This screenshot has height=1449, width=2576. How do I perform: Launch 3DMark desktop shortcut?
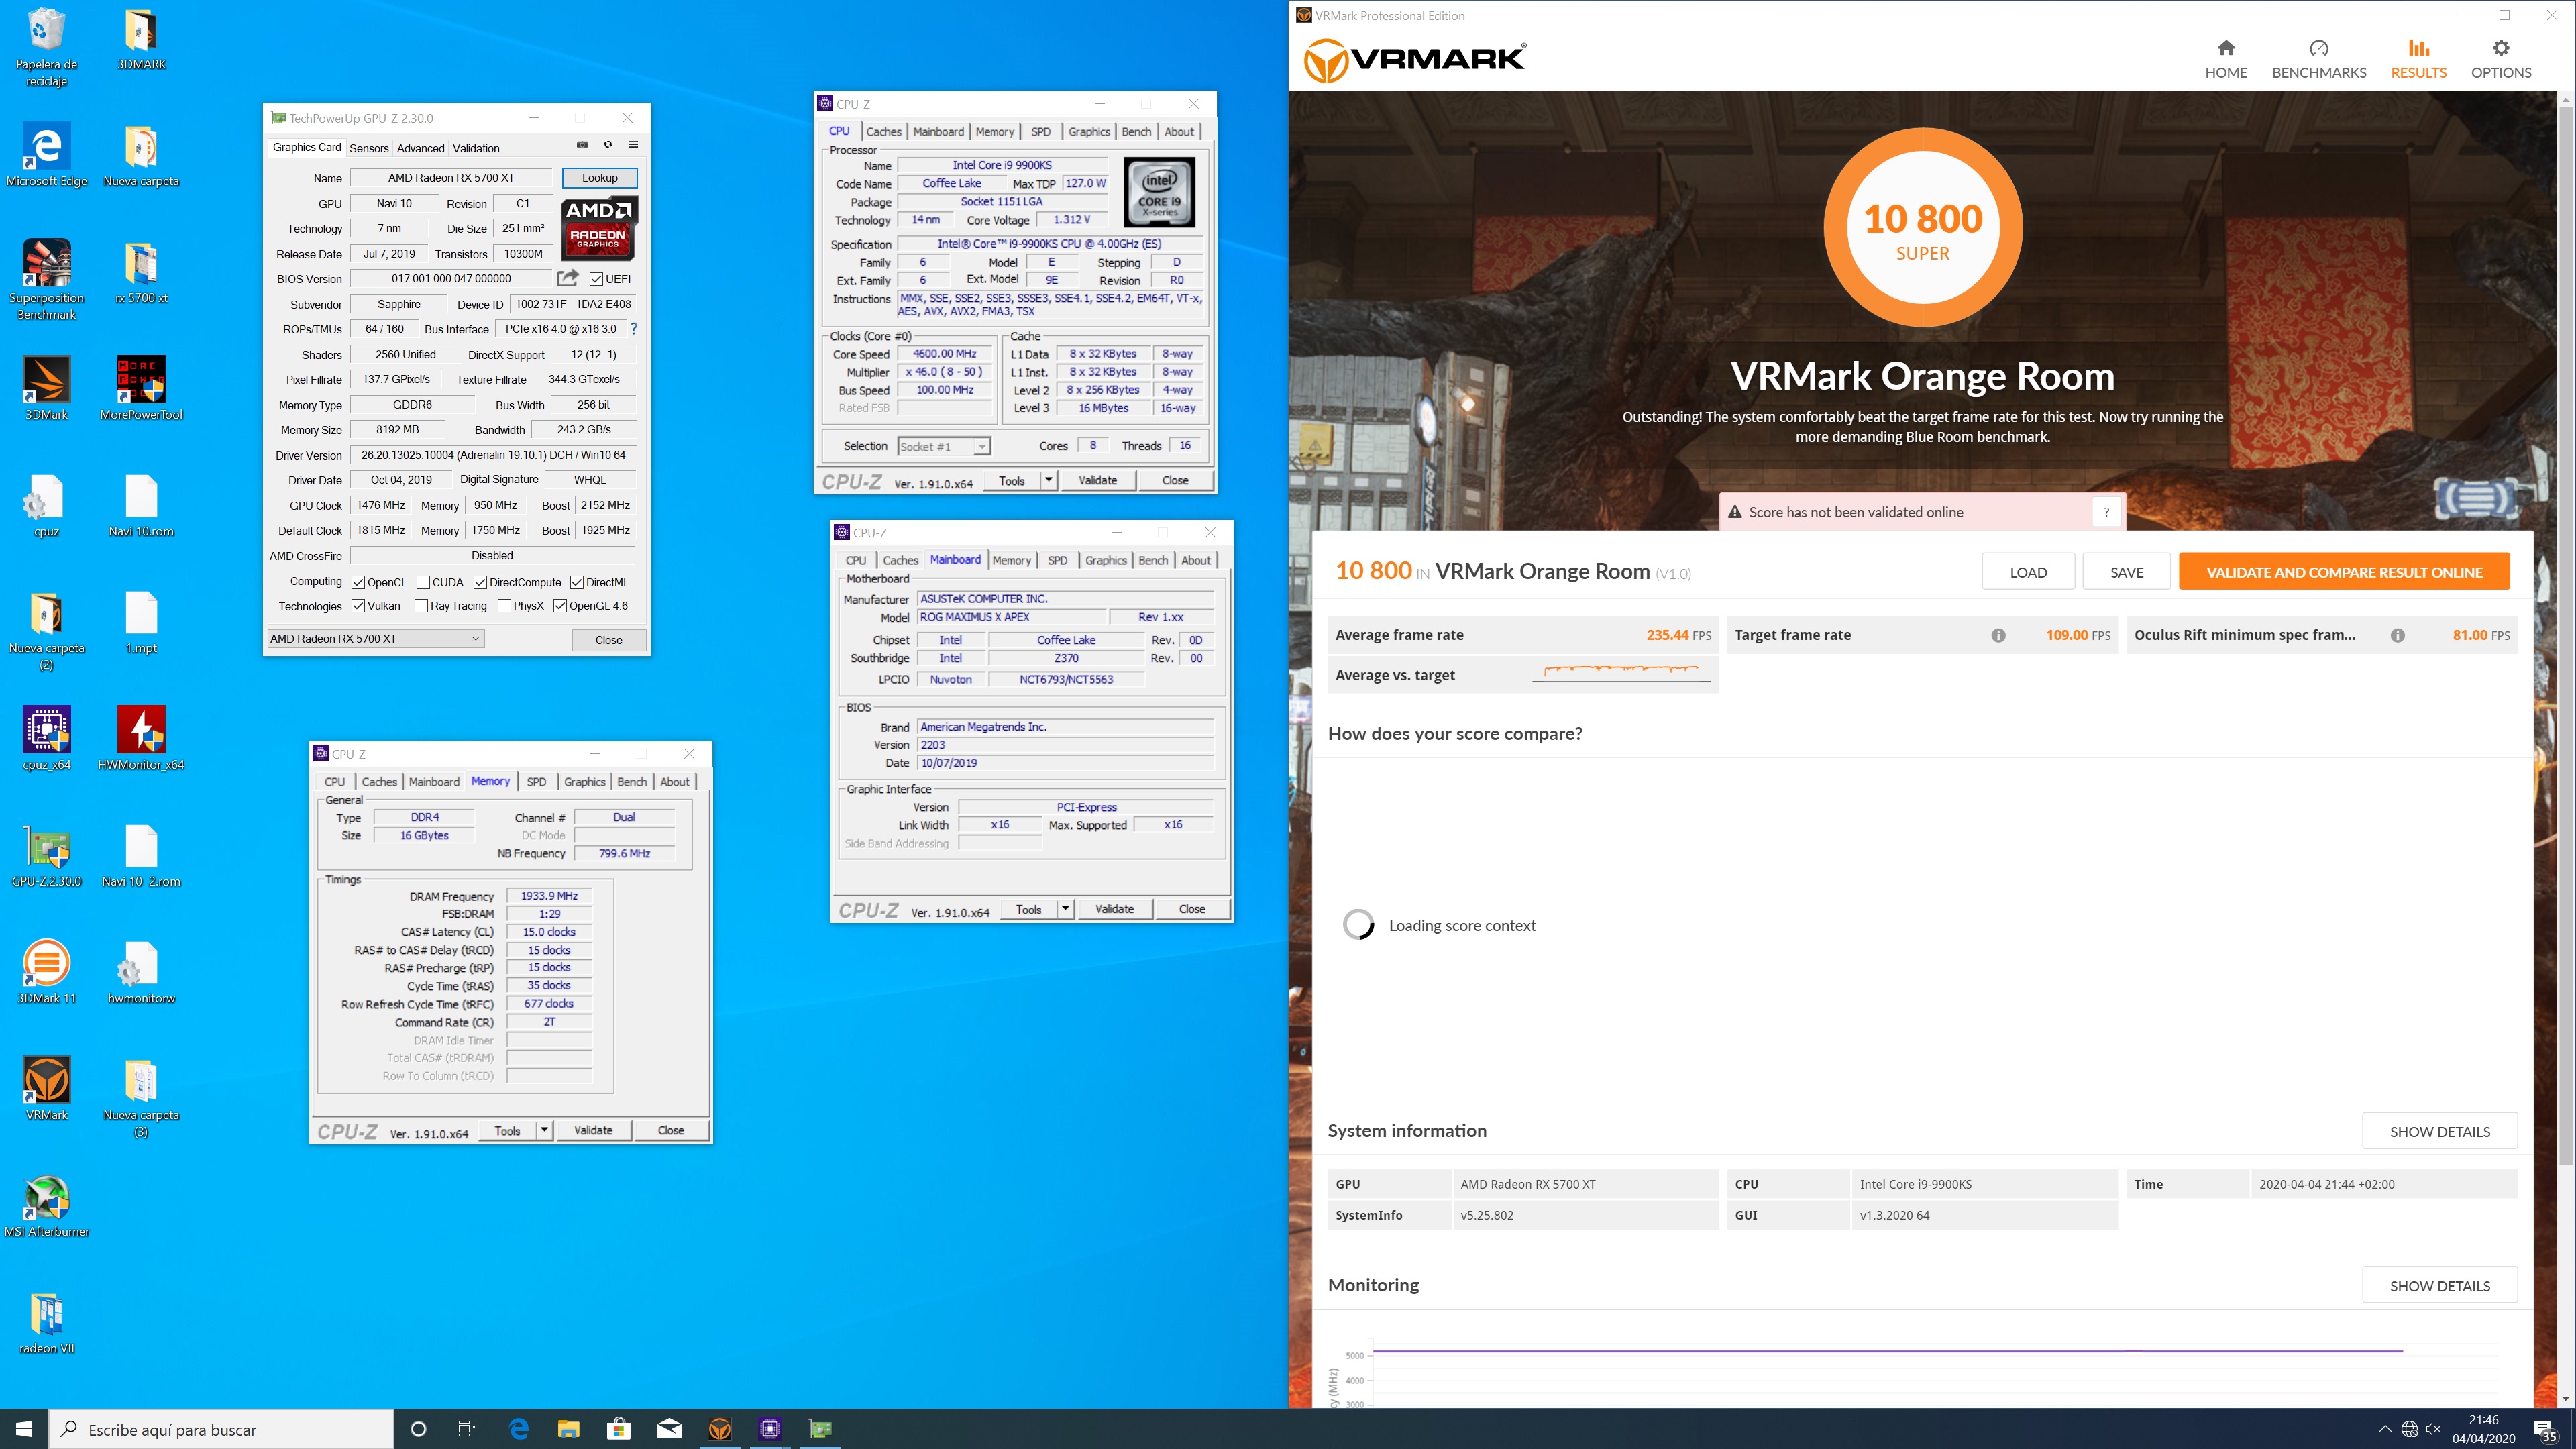point(46,388)
